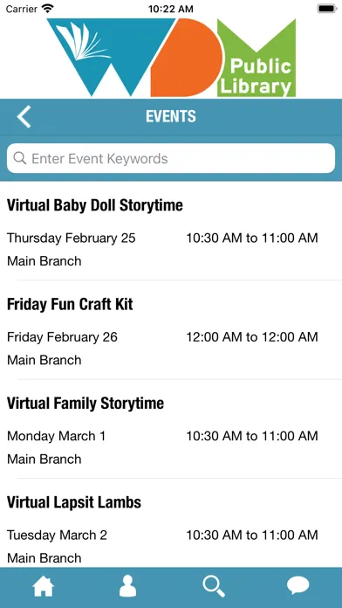This screenshot has height=608, width=342.
Task: Select the Friday February 26 date
Action: point(62,337)
